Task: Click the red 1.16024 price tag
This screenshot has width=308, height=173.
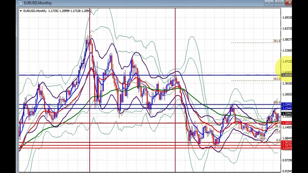Action: pos(287,123)
